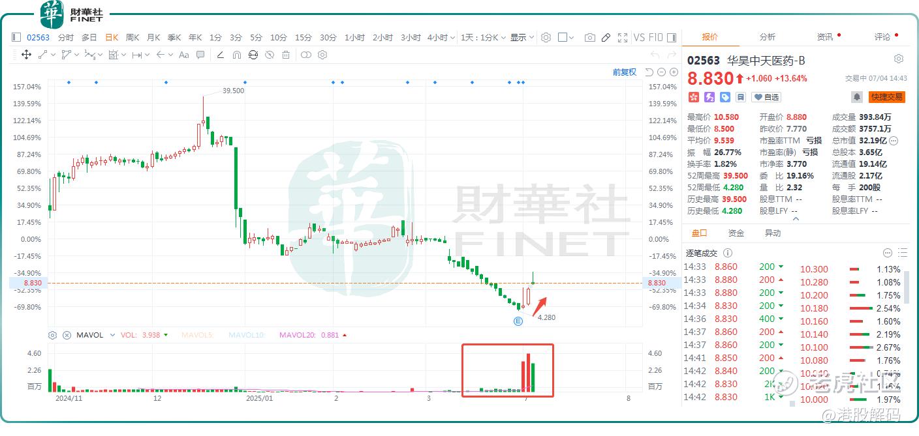Viewport: 919px width, 436px height.
Task: Open the layout square dropdown
Action: coord(566,37)
